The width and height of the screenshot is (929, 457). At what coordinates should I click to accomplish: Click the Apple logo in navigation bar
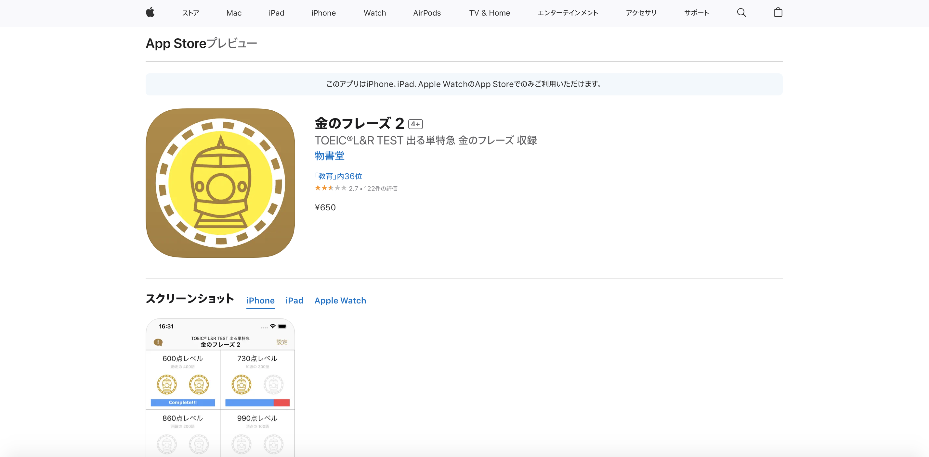click(150, 13)
